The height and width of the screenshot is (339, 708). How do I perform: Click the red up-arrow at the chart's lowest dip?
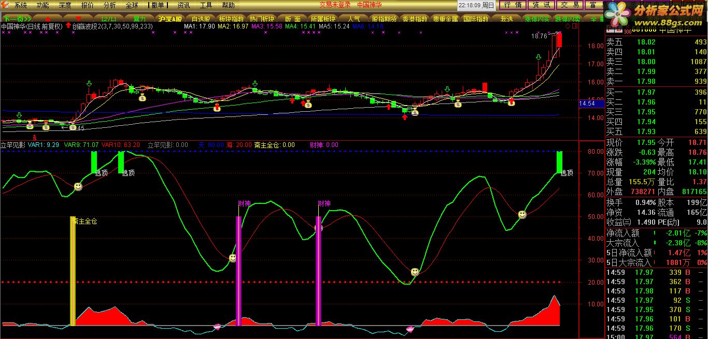point(405,117)
